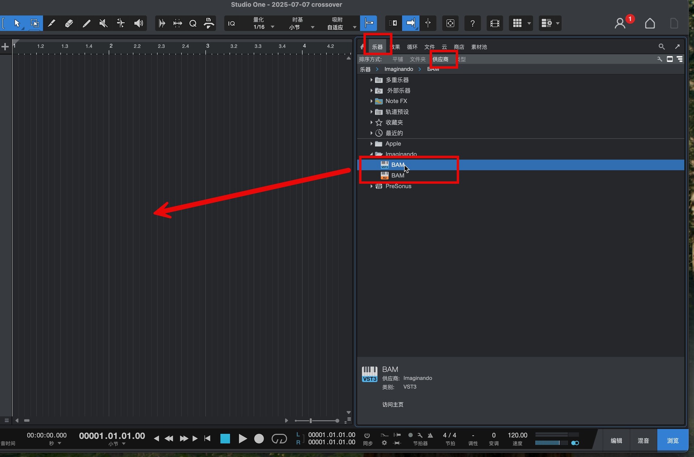
Task: Switch to the 云 cloud tab
Action: tap(444, 47)
